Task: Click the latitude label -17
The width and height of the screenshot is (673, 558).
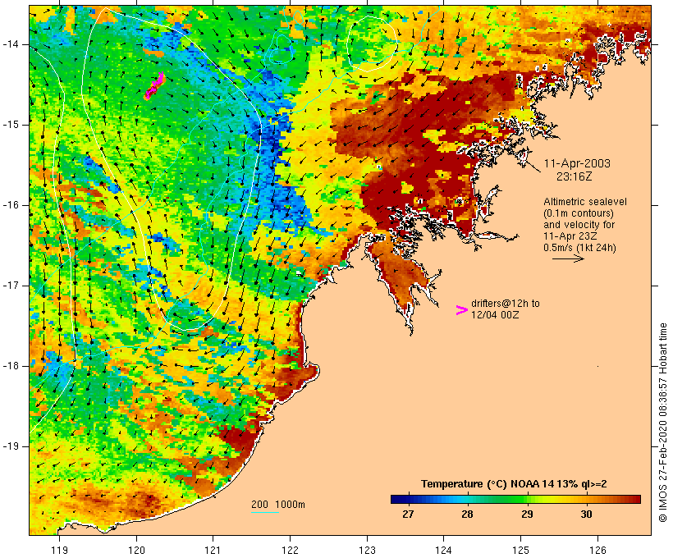Action: coord(10,286)
